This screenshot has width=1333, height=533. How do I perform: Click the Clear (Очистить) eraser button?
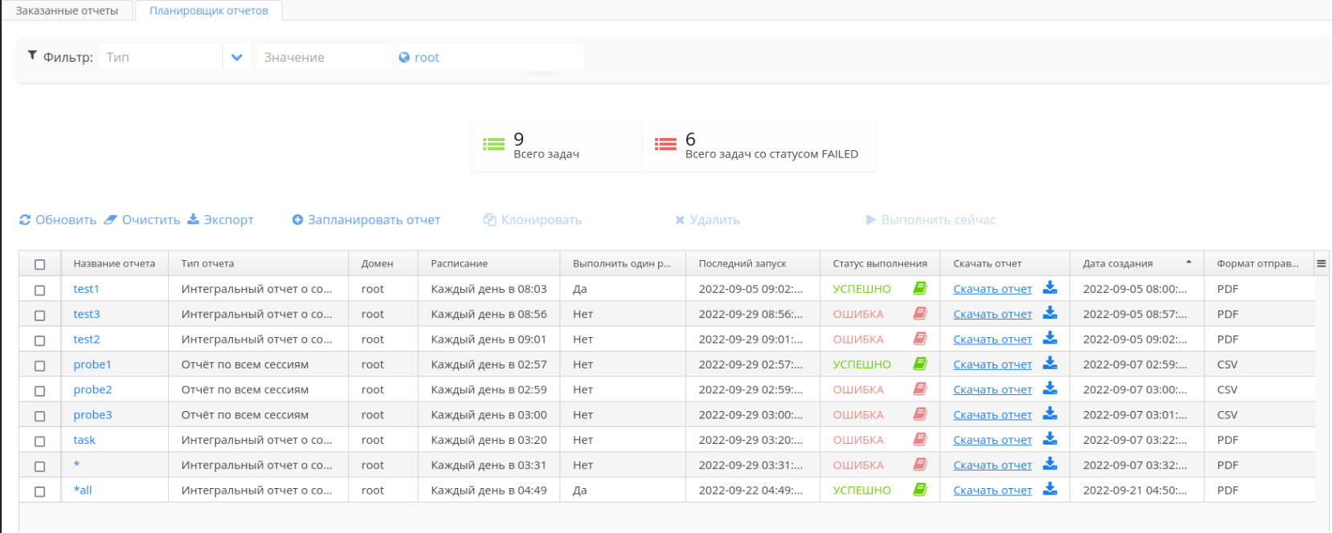point(142,220)
